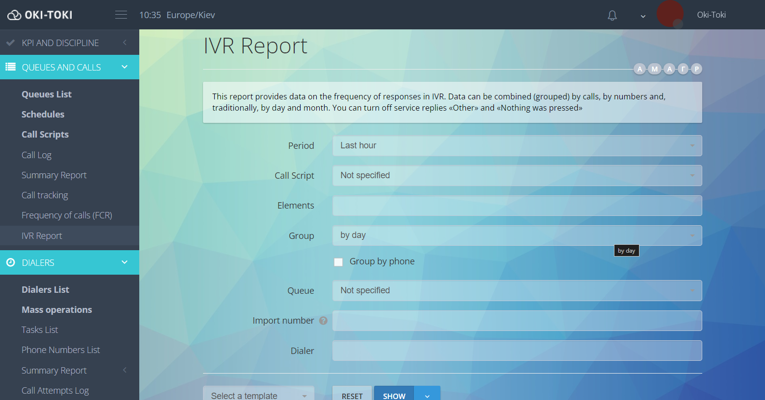Screen dimensions: 765x400
Task: Click the OKI-TOKI cloud logo
Action: 14,15
